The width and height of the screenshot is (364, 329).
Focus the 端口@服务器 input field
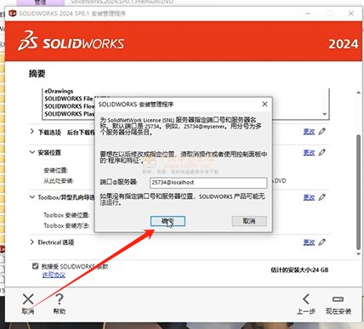208,183
